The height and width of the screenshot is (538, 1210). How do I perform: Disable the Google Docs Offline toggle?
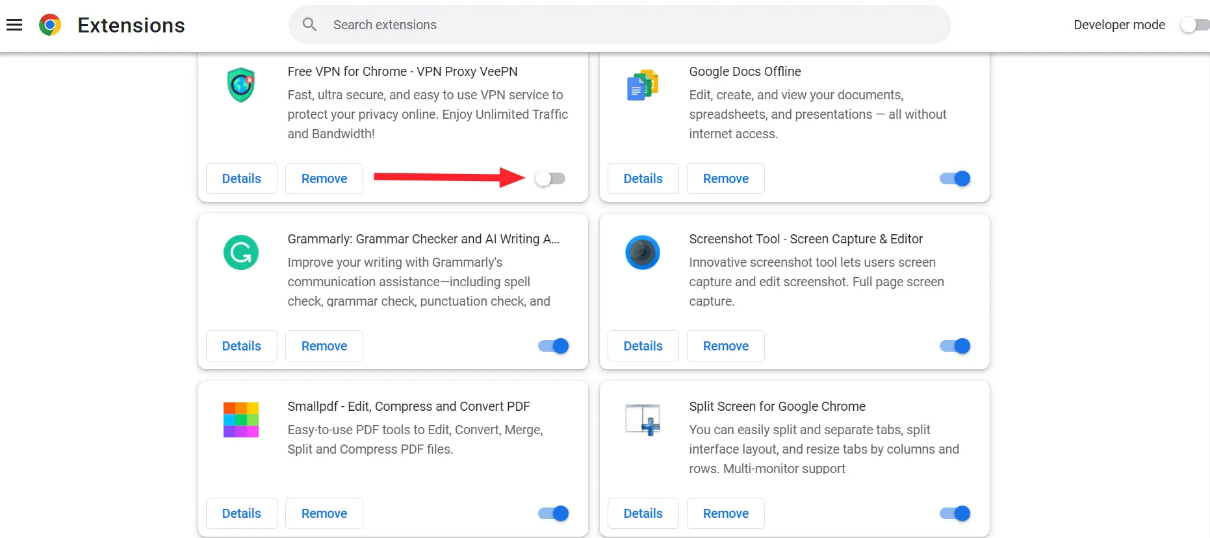click(955, 178)
